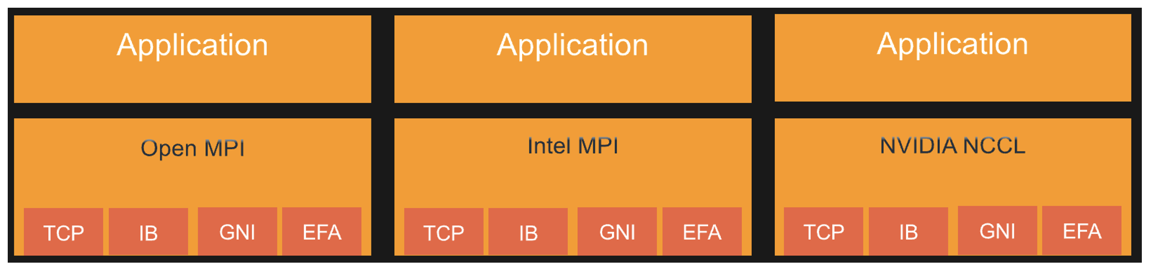Click the TCP block under Intel MPI
The width and height of the screenshot is (1149, 272).
(444, 232)
